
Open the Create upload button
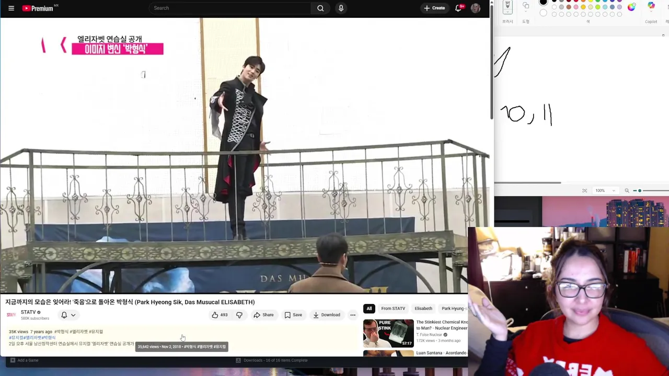click(x=434, y=8)
